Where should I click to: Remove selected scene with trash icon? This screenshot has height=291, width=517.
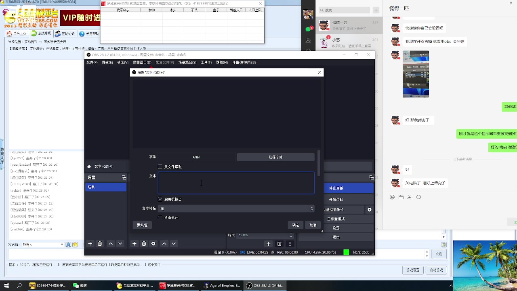point(100,244)
